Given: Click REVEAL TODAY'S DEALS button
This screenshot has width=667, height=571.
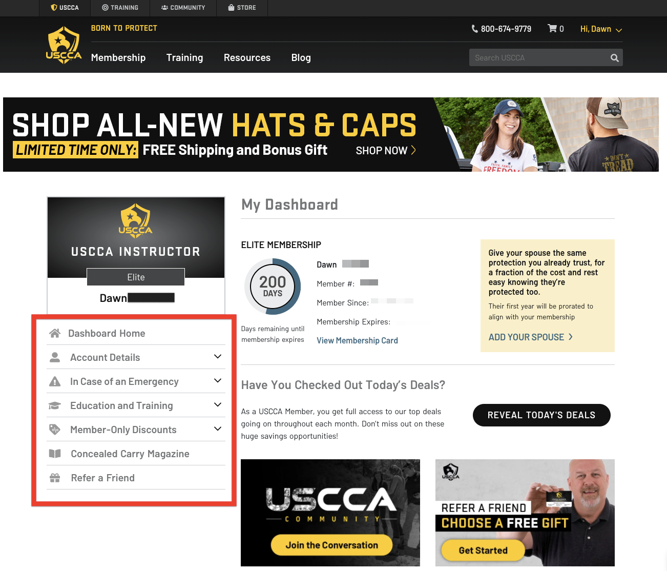Looking at the screenshot, I should pos(541,415).
